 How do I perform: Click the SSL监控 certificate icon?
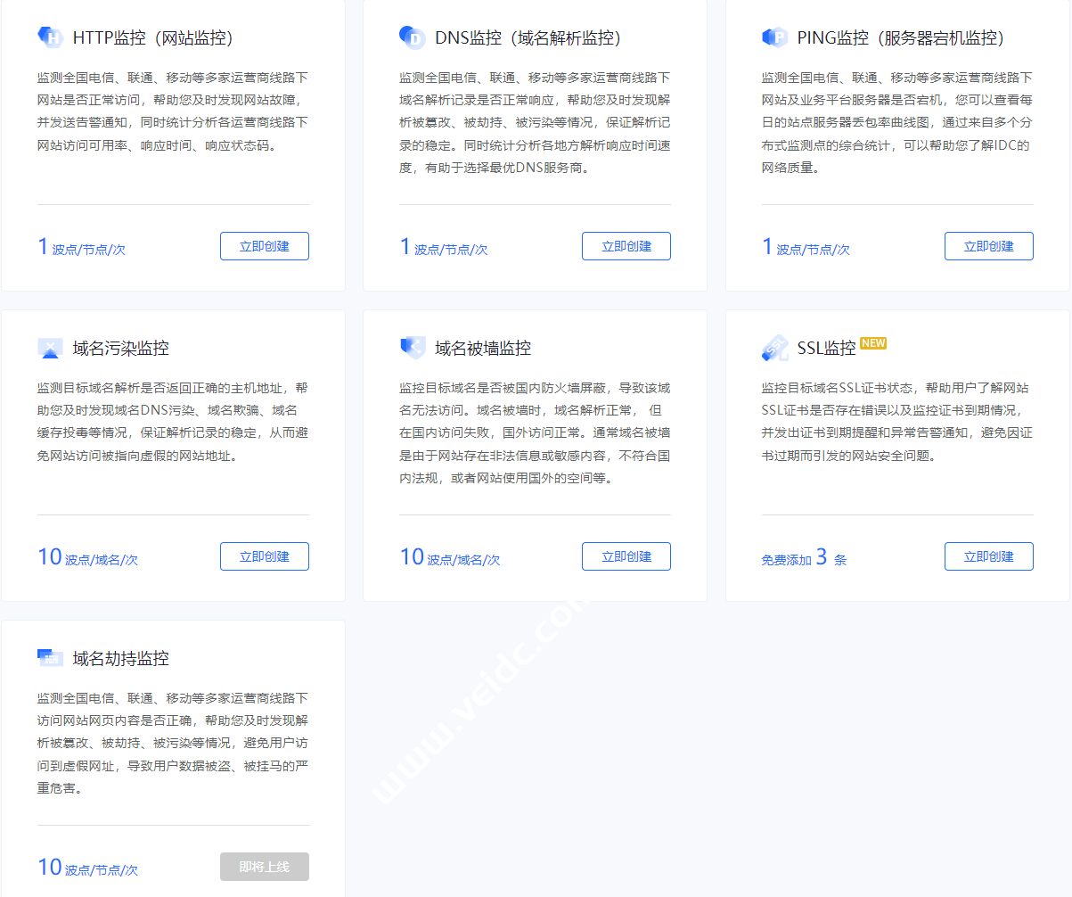(774, 348)
